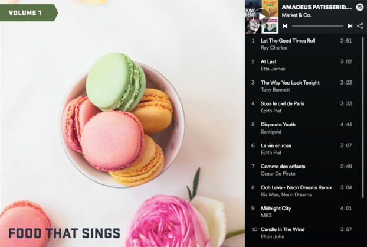
Task: Play track Let The Good Times Roll
Action: 303,44
